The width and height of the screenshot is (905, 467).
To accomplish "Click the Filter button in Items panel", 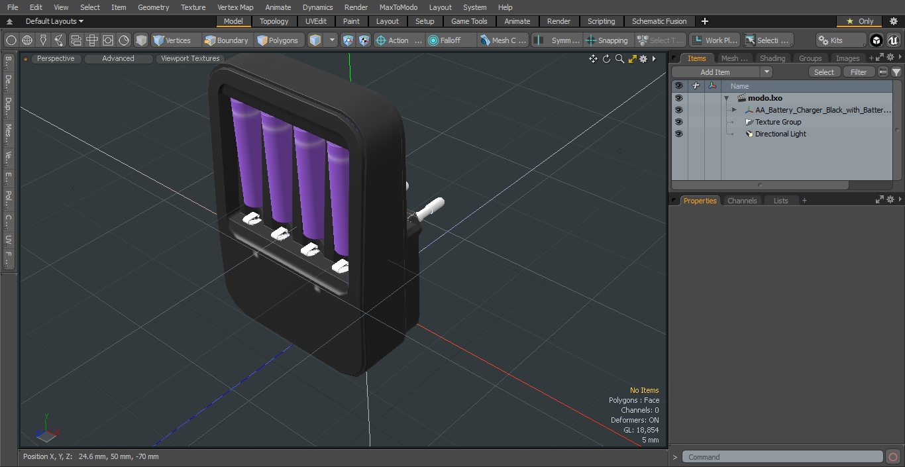I will click(x=859, y=72).
